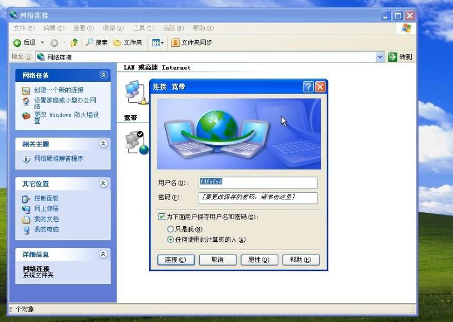Select the local area connection icon under LAN
The width and height of the screenshot is (453, 322).
click(x=136, y=92)
